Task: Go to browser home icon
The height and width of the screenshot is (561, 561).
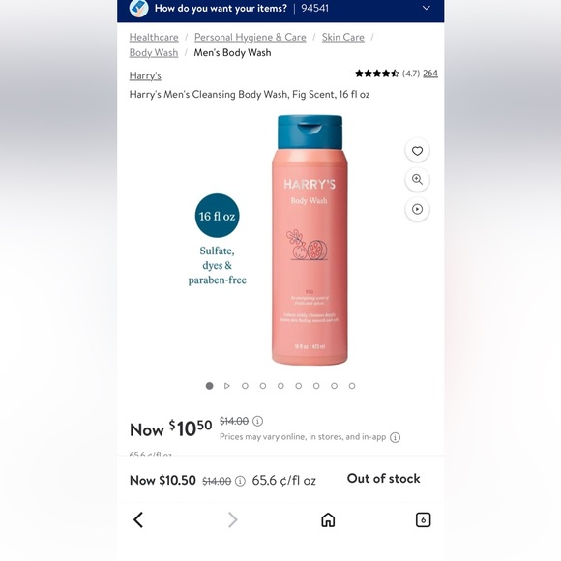Action: [328, 519]
